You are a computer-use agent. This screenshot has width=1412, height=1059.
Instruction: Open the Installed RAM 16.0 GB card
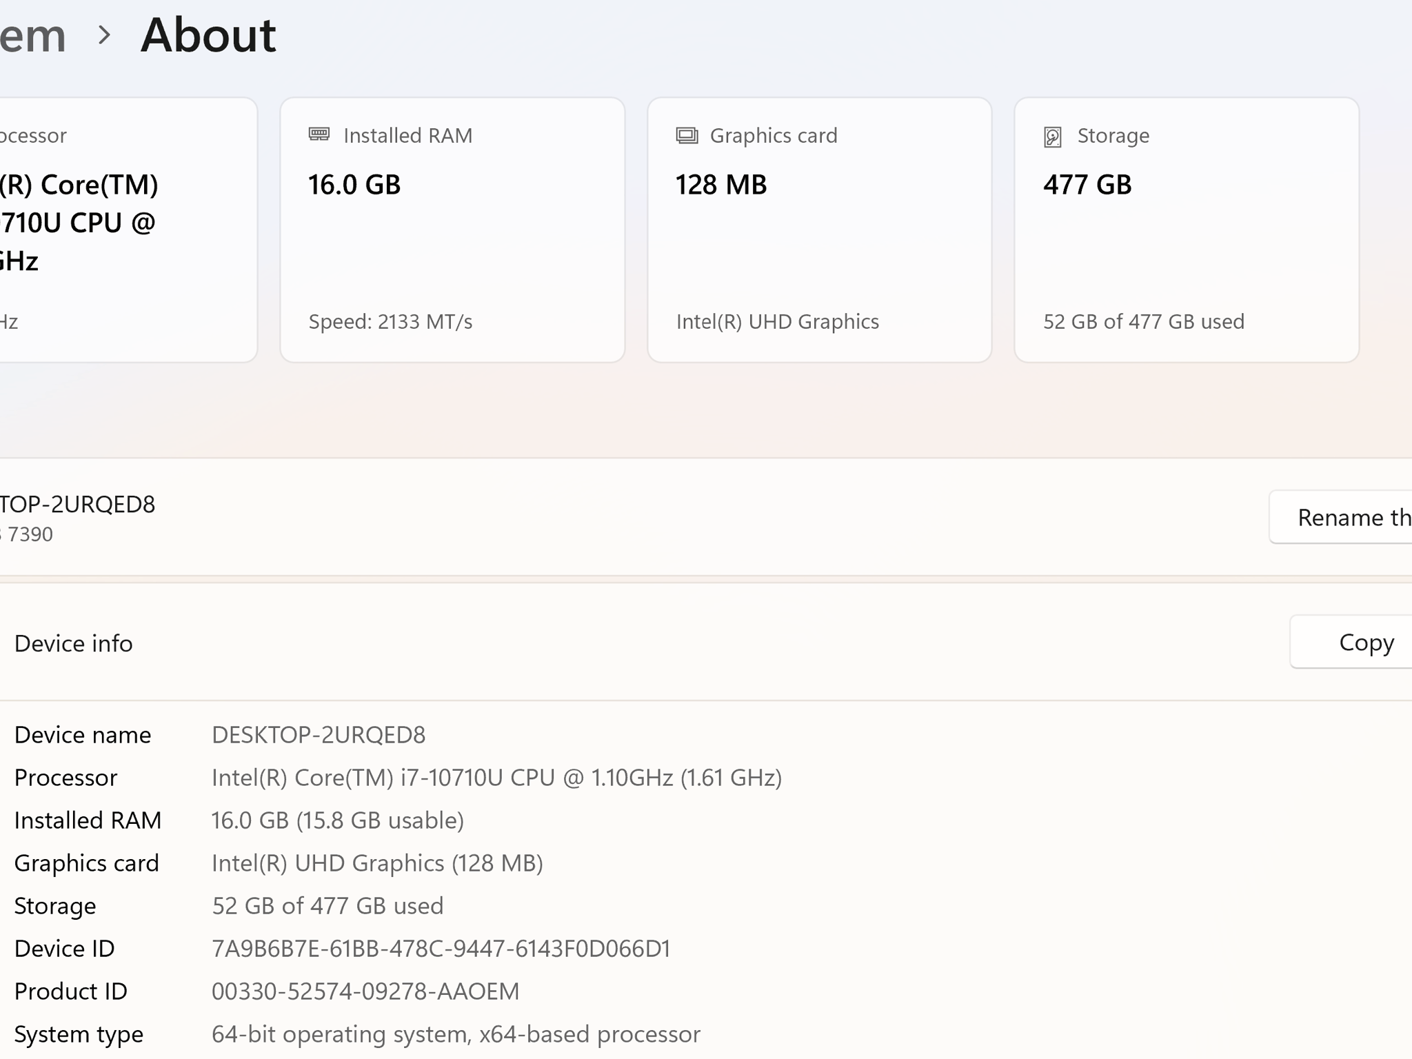[452, 230]
